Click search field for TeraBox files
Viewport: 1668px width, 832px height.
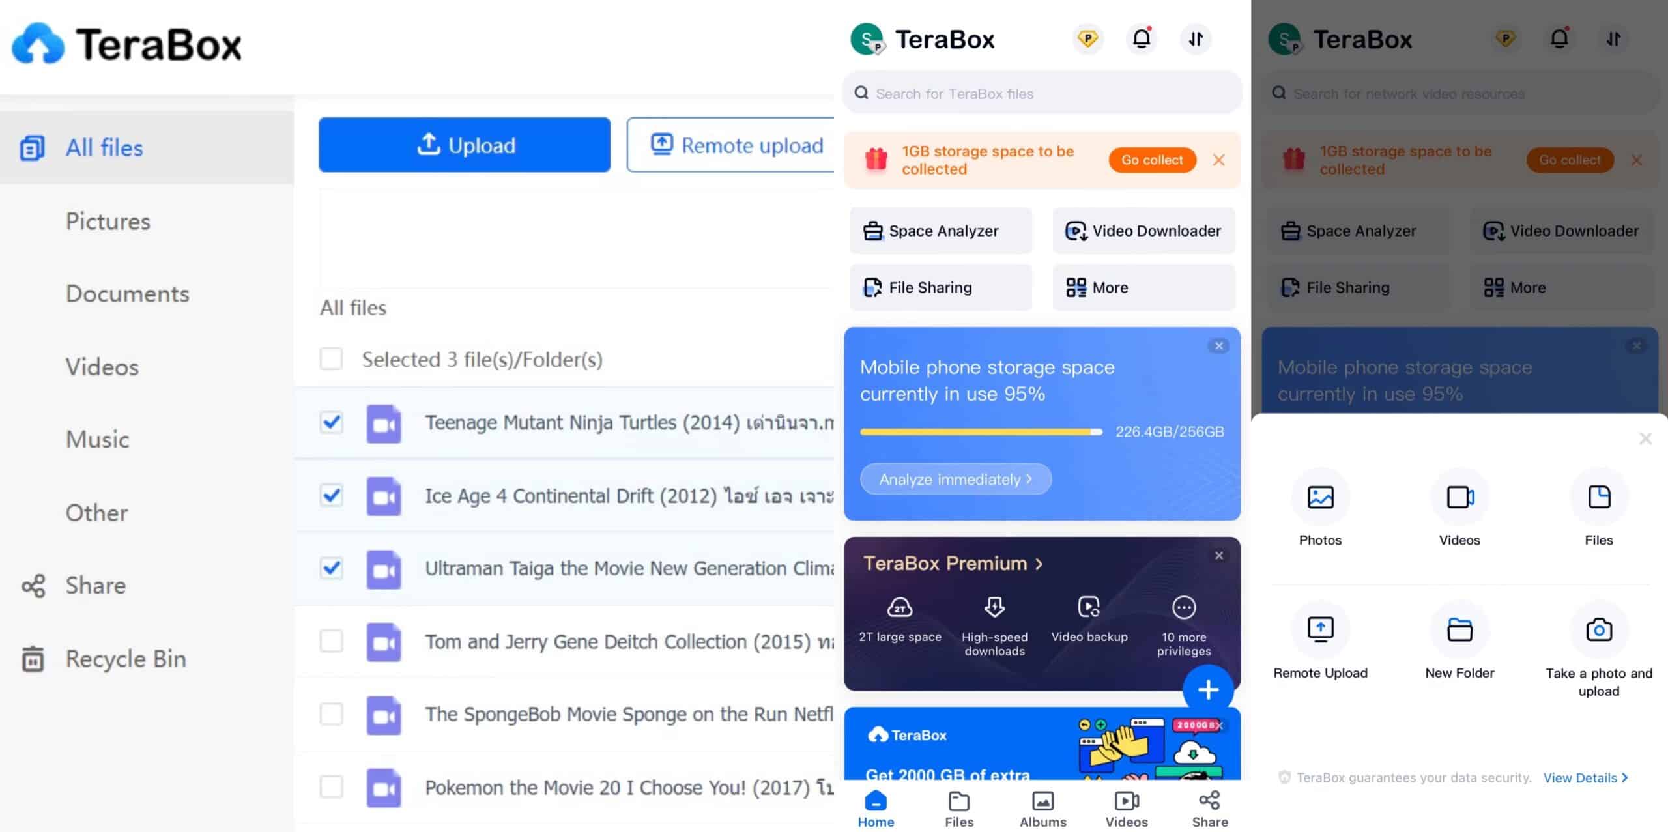[1042, 94]
